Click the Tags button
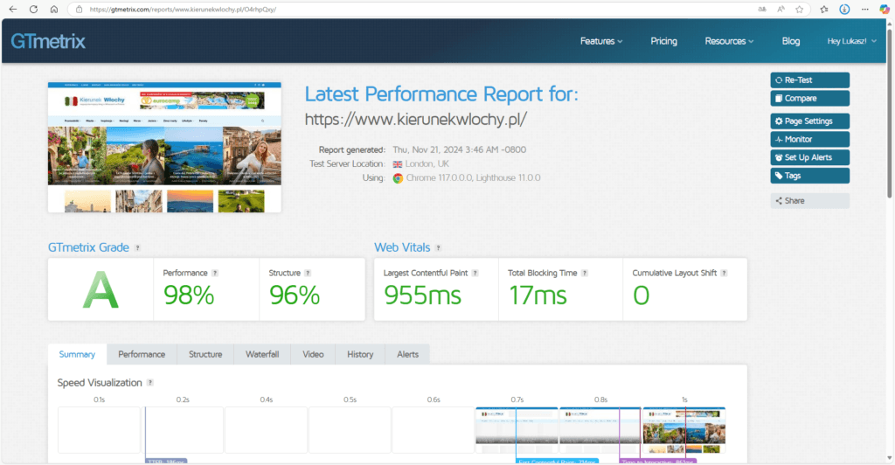895x465 pixels. [809, 176]
